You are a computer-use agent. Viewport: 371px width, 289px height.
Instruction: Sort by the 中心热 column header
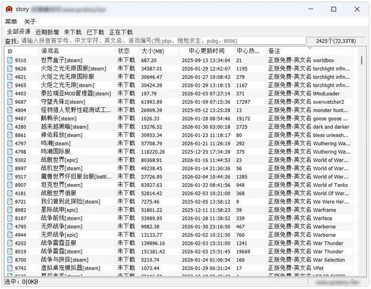tap(250, 51)
